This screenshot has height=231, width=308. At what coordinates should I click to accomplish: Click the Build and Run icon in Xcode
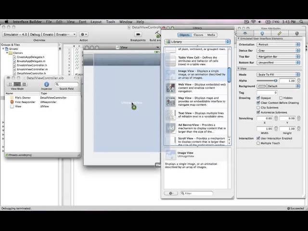158,35
